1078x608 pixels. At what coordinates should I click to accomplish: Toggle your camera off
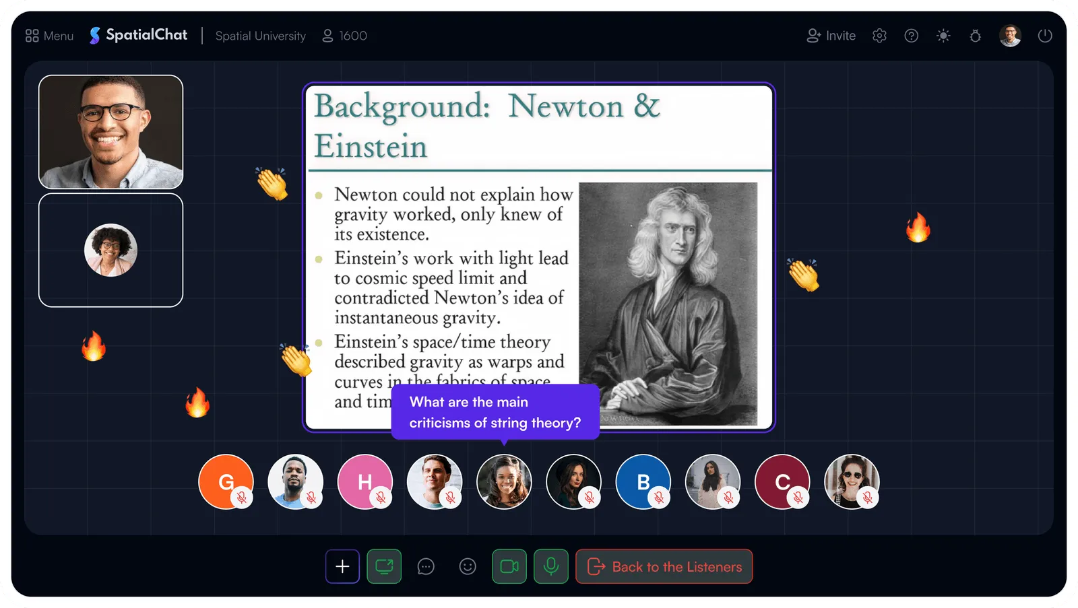coord(509,566)
